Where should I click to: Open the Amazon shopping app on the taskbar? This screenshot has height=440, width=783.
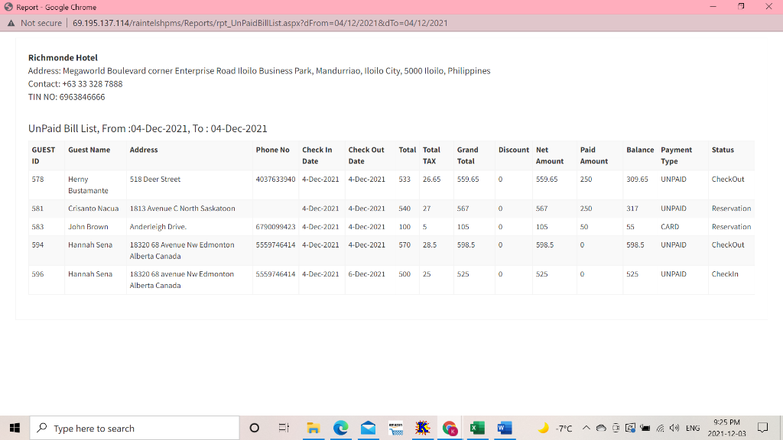click(x=395, y=428)
